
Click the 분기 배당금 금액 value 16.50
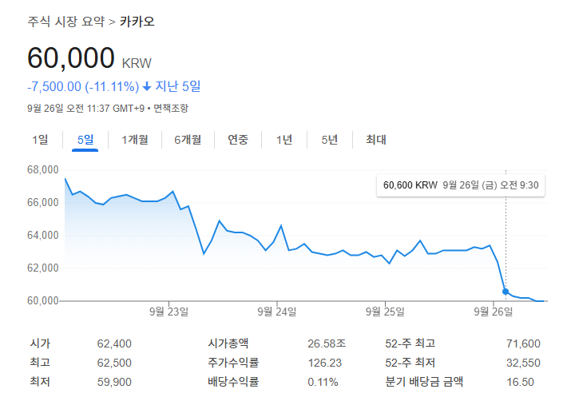coord(520,382)
